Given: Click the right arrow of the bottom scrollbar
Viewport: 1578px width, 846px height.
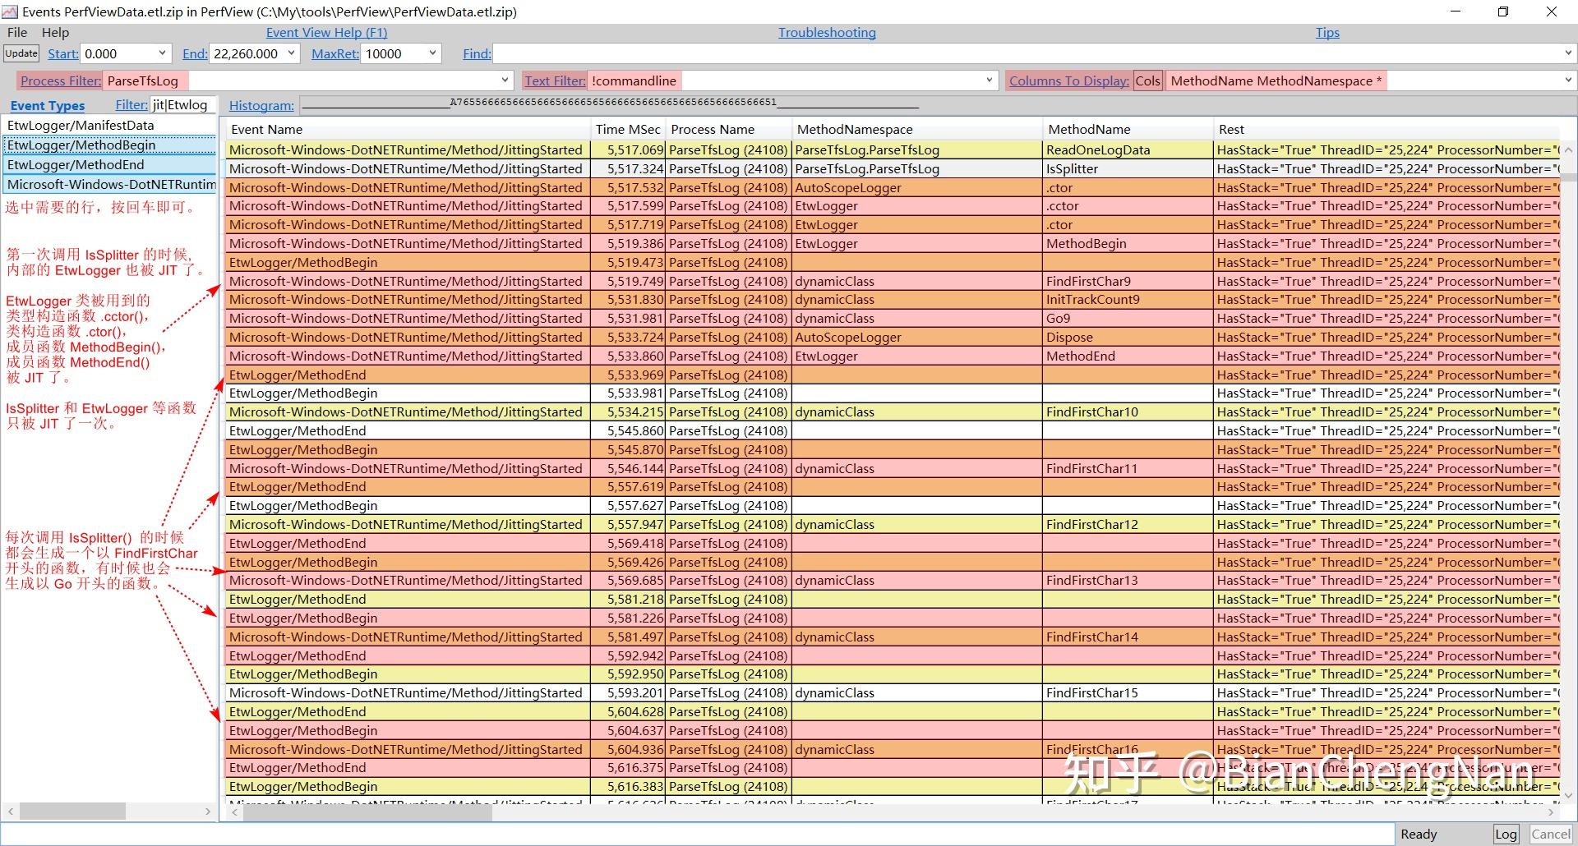Looking at the screenshot, I should pyautogui.click(x=1548, y=812).
